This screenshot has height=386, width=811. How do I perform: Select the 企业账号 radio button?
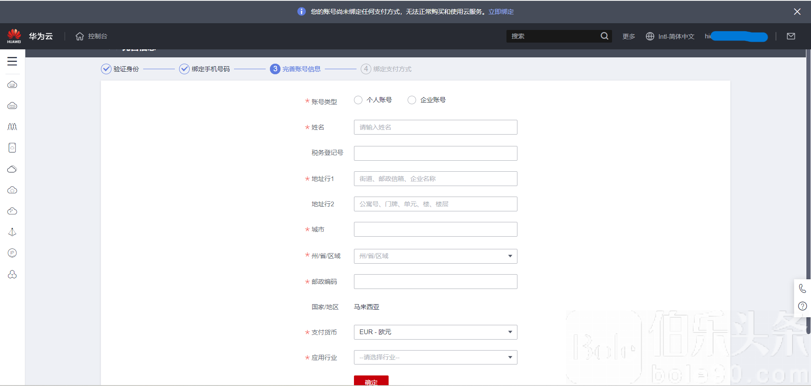(x=412, y=100)
